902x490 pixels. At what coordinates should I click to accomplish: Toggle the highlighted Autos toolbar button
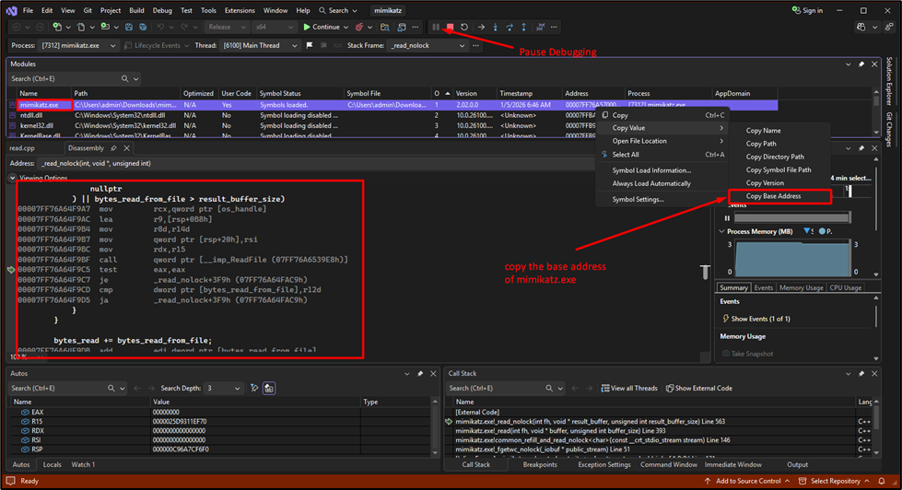click(269, 388)
